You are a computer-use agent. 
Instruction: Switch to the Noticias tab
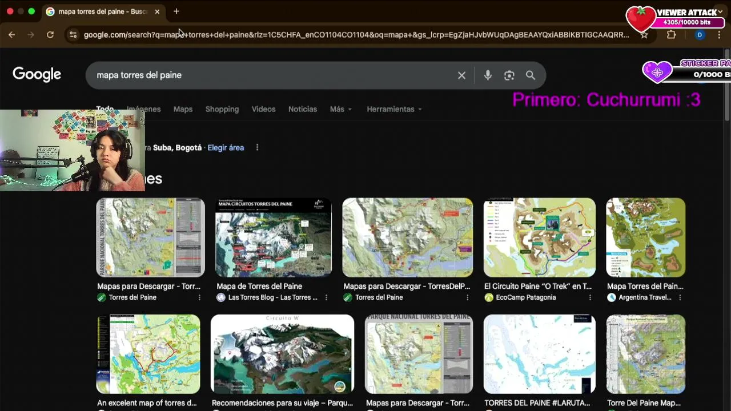coord(303,109)
